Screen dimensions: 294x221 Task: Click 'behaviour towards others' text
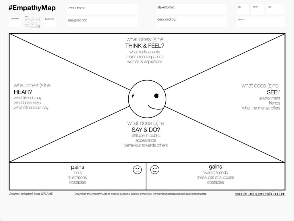coord(146,145)
